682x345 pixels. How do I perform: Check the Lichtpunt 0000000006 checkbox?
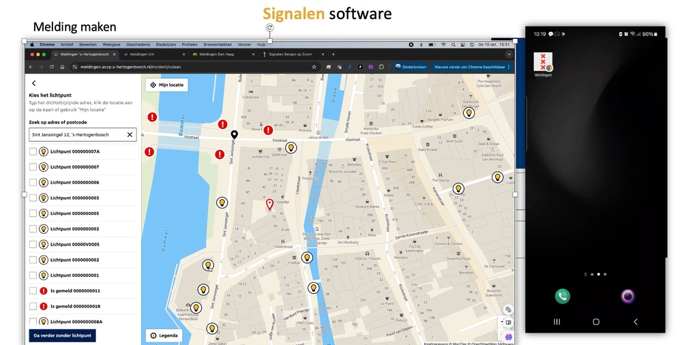(x=33, y=182)
